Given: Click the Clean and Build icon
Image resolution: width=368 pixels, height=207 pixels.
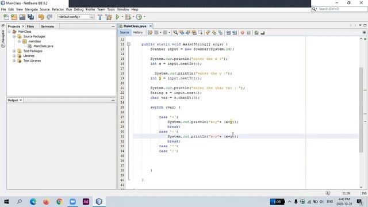Looking at the screenshot, I should pos(109,17).
